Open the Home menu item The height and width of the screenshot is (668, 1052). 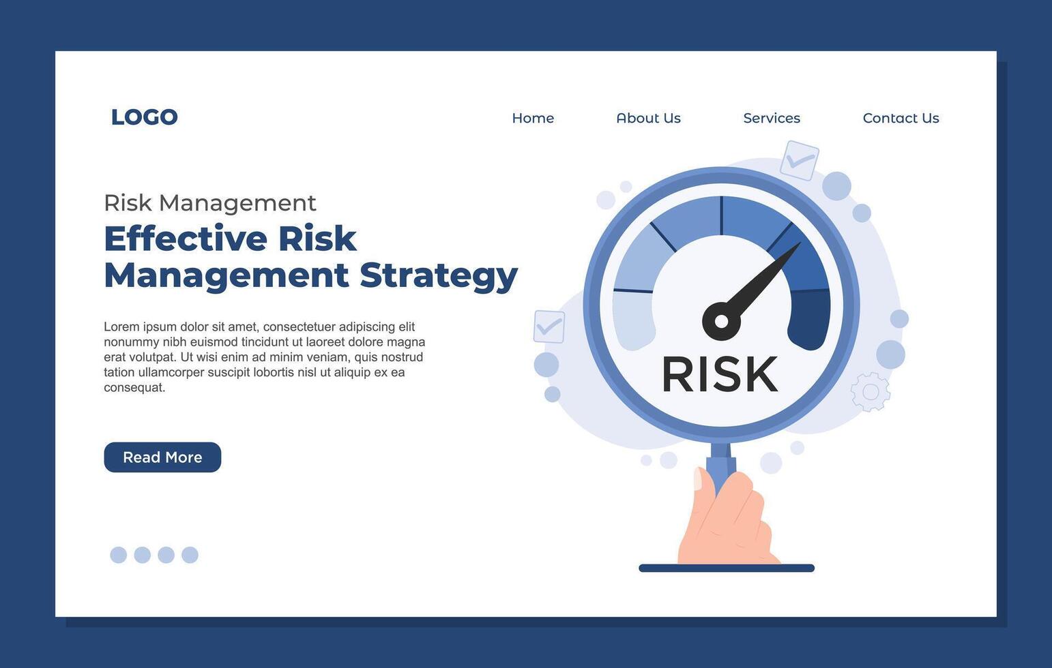tap(533, 118)
